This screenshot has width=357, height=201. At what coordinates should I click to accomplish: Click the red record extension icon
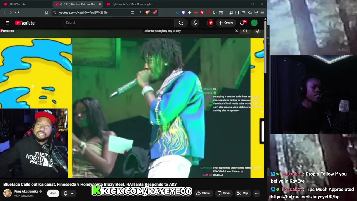point(196,13)
